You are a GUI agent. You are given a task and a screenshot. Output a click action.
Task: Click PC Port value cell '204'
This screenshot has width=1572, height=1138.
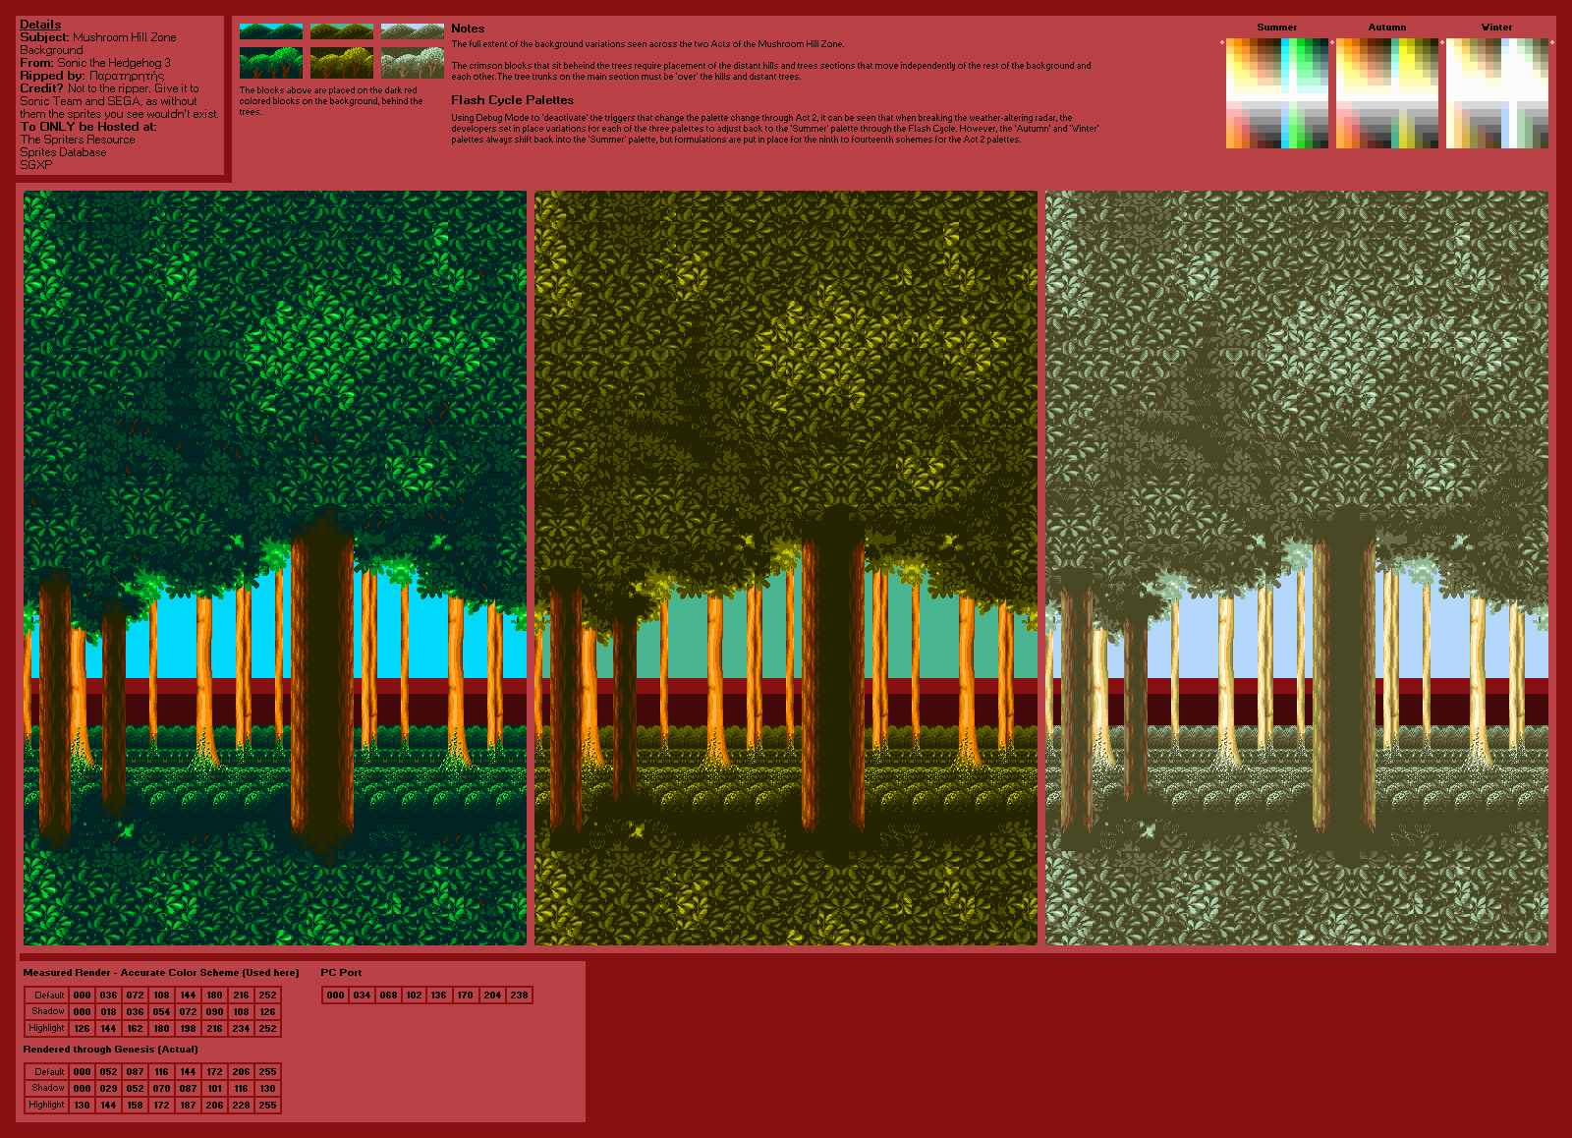coord(492,996)
